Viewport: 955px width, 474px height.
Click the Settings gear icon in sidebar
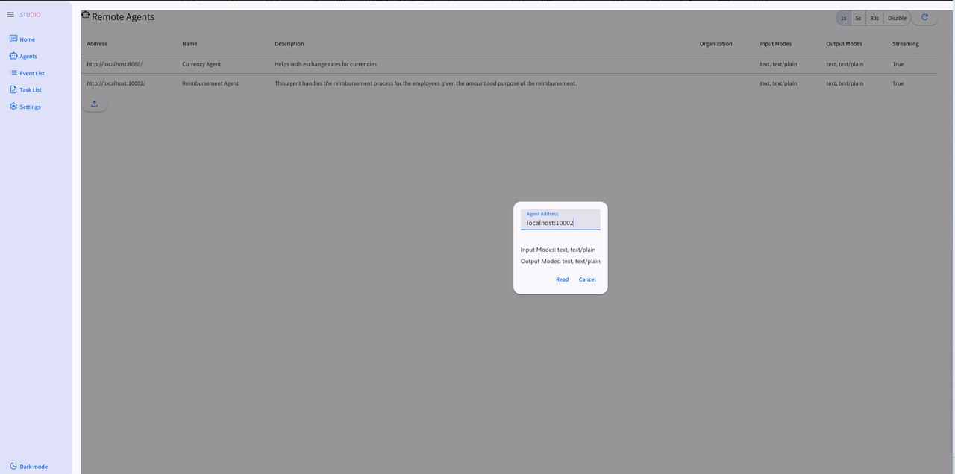[x=13, y=107]
